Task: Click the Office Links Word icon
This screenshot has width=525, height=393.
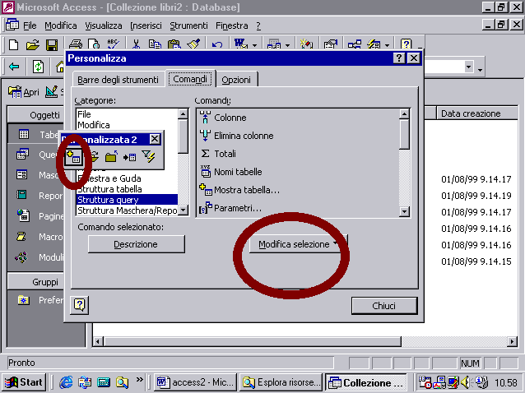Action: pyautogui.click(x=241, y=44)
